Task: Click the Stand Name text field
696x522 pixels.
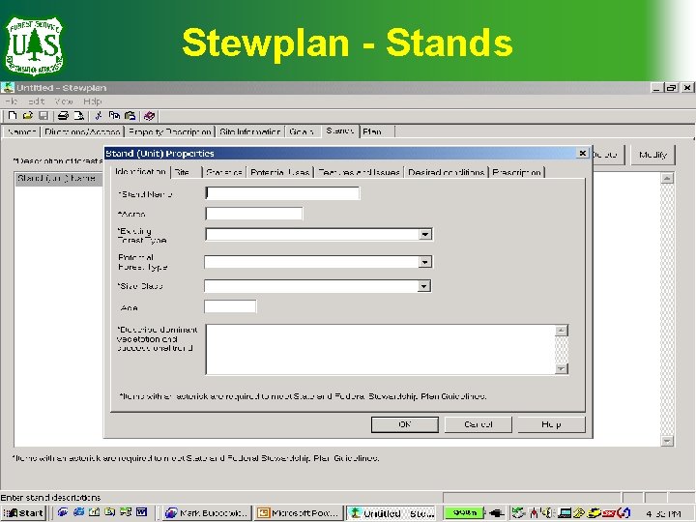Action: pos(282,193)
